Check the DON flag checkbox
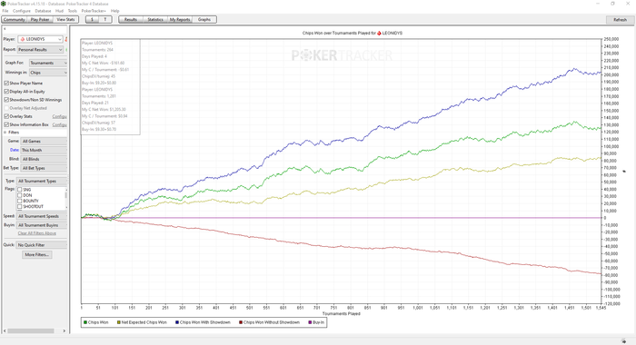The height and width of the screenshot is (345, 636). [19, 195]
